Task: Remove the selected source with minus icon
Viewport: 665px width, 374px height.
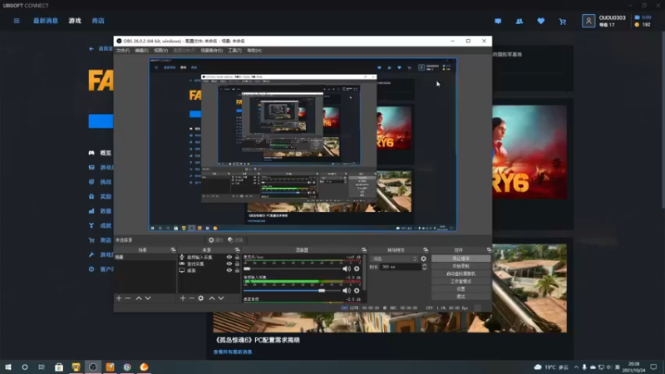Action: tap(192, 298)
